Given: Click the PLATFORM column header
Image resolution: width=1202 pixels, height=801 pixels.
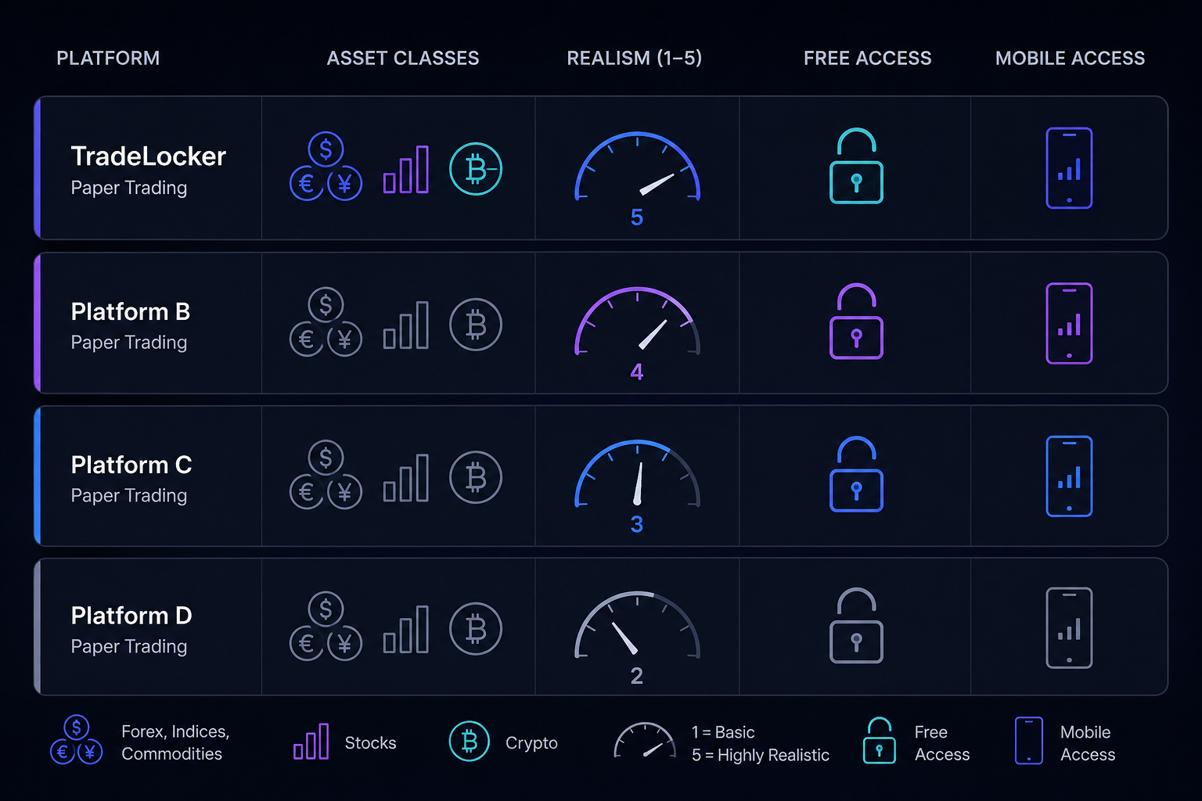Looking at the screenshot, I should [x=108, y=59].
